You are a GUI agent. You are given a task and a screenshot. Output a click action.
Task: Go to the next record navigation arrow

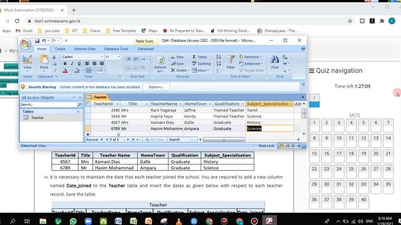(128, 139)
